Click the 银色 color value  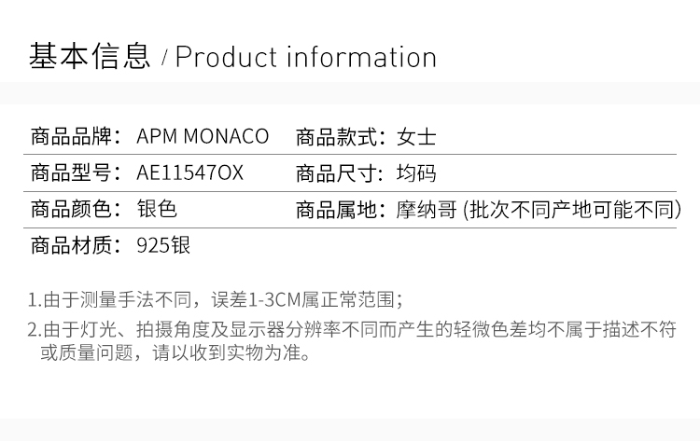(157, 210)
